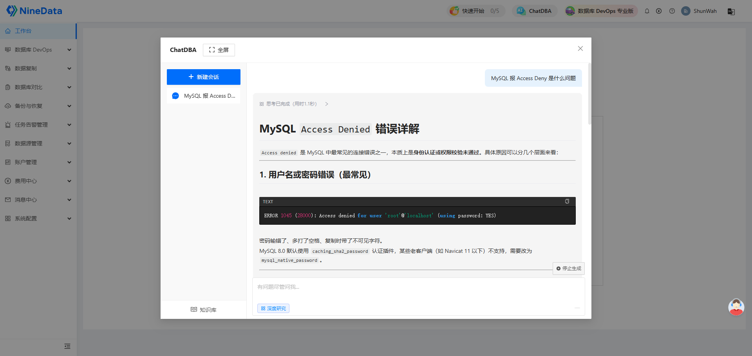
Task: Click the 账户管理 sidebar icon
Action: click(8, 162)
